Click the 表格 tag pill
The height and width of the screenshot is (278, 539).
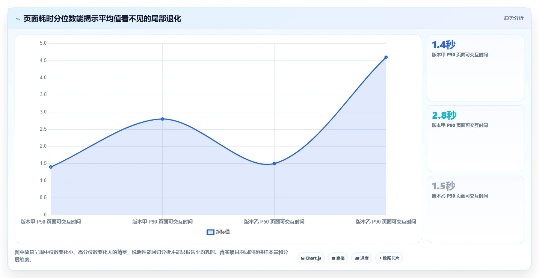(x=338, y=258)
